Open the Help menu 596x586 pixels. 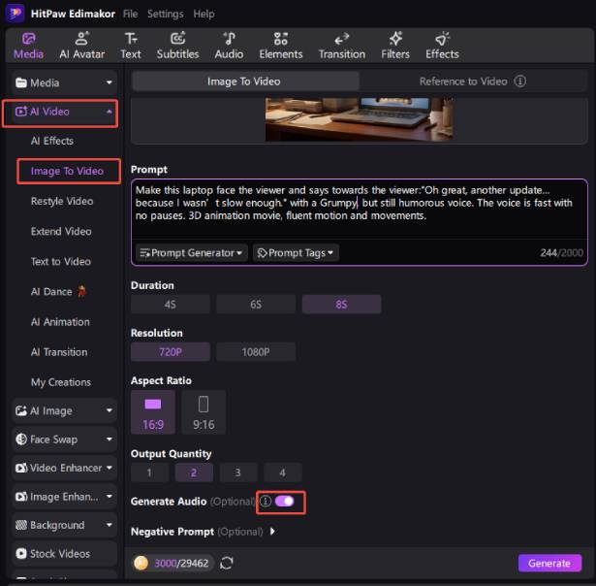pos(204,14)
